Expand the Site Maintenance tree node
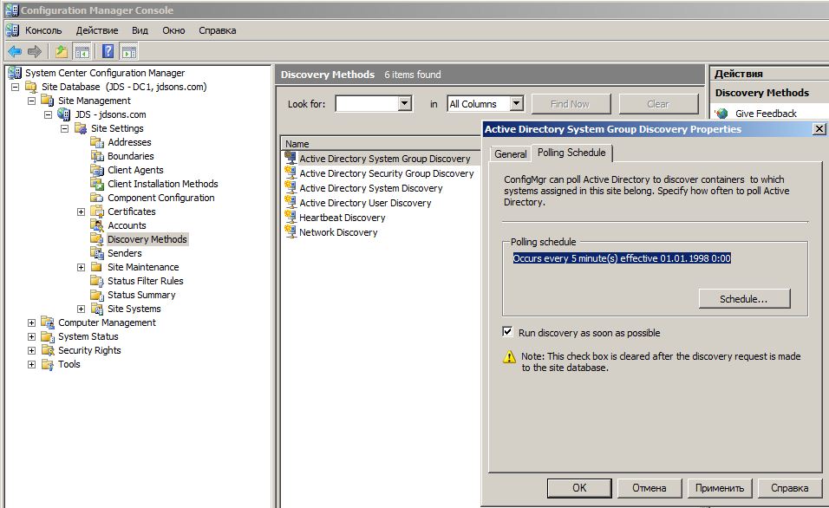Image resolution: width=829 pixels, height=508 pixels. tap(81, 267)
